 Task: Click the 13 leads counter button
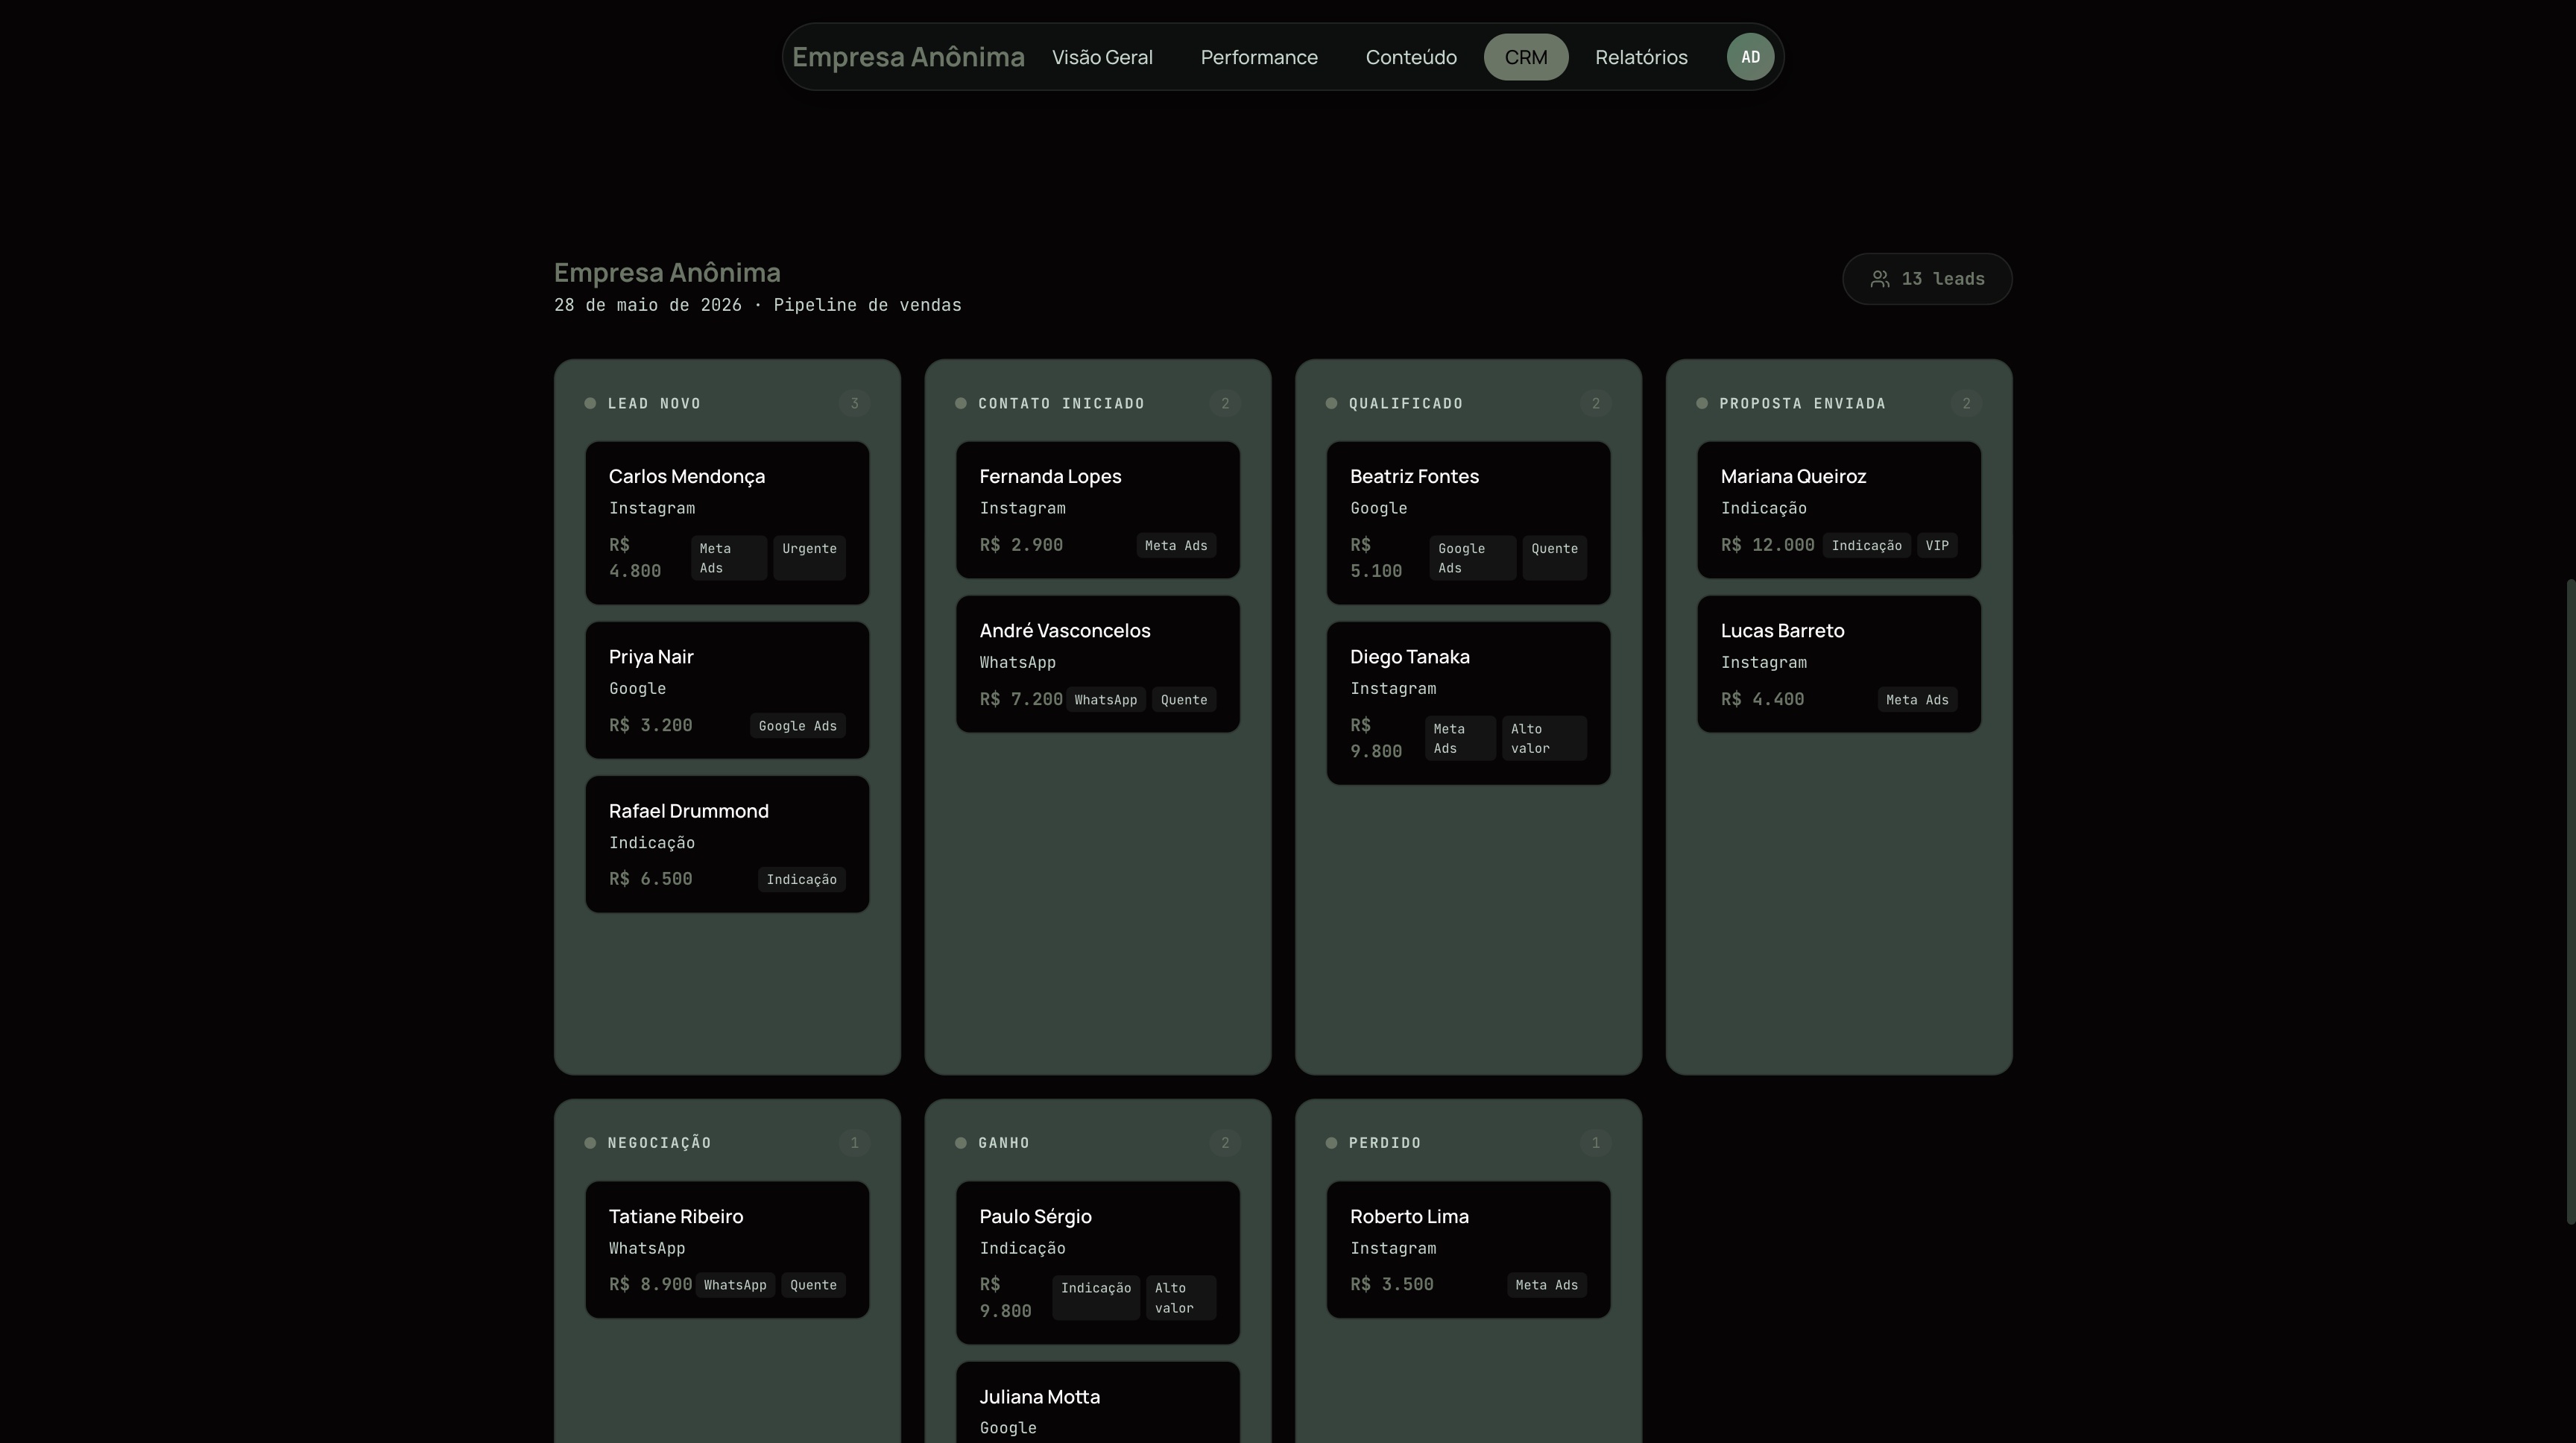tap(1927, 279)
